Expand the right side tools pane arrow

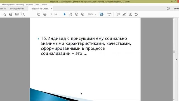click(176, 59)
